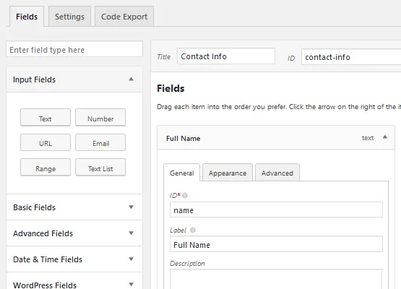The height and width of the screenshot is (289, 401).
Task: Switch to the Settings tab
Action: (x=69, y=17)
